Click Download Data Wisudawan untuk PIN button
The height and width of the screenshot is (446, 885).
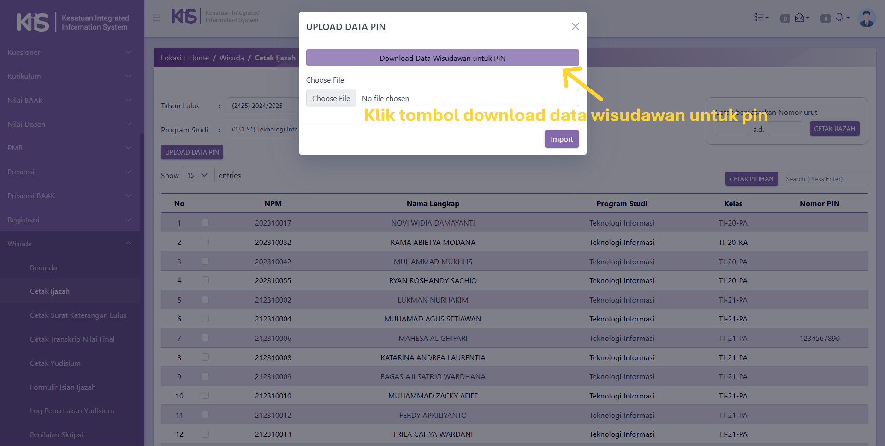click(x=442, y=58)
